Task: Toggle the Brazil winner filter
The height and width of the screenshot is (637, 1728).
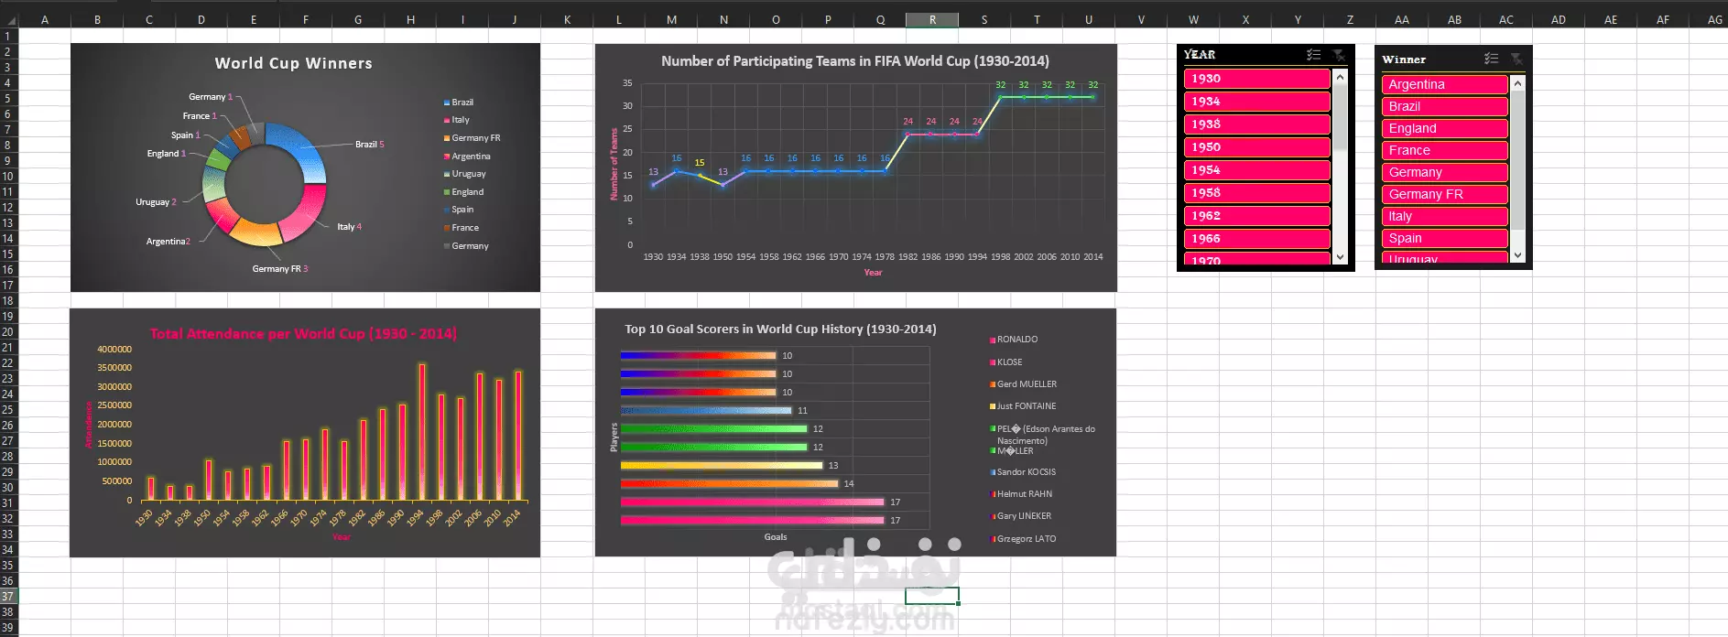Action: pyautogui.click(x=1444, y=106)
